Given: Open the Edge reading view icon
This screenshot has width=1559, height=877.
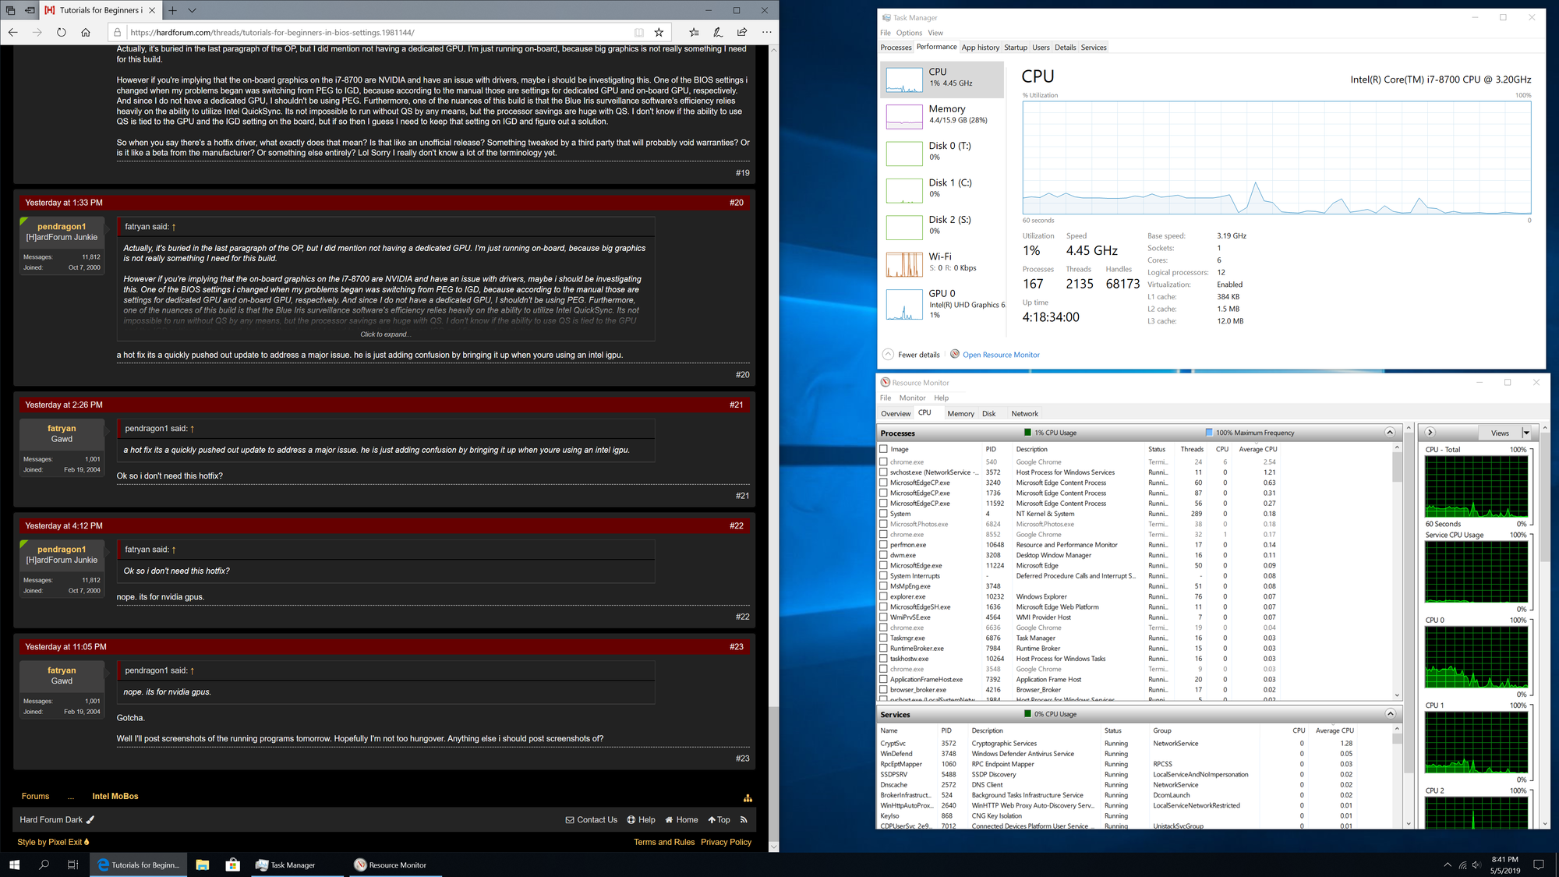Looking at the screenshot, I should [x=639, y=33].
